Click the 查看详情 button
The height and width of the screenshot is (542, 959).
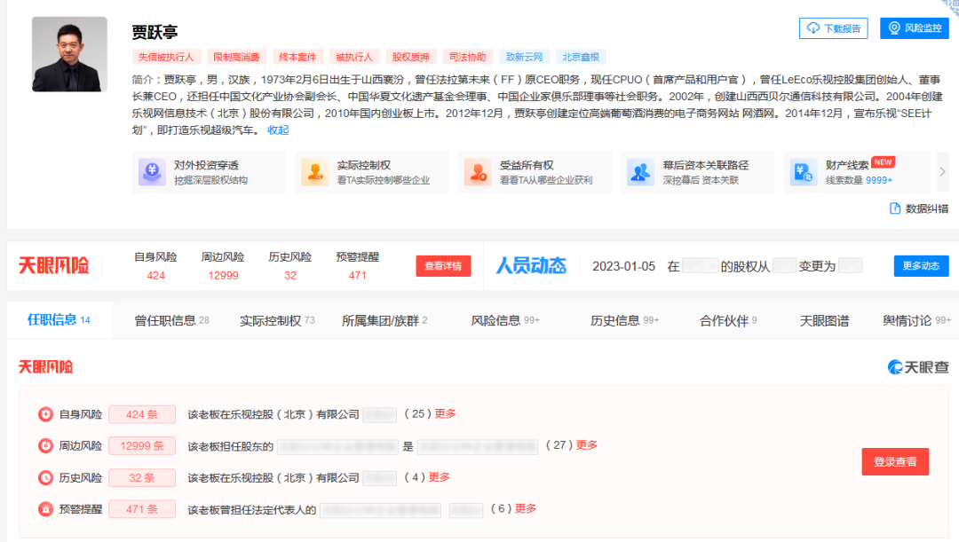[x=442, y=265]
